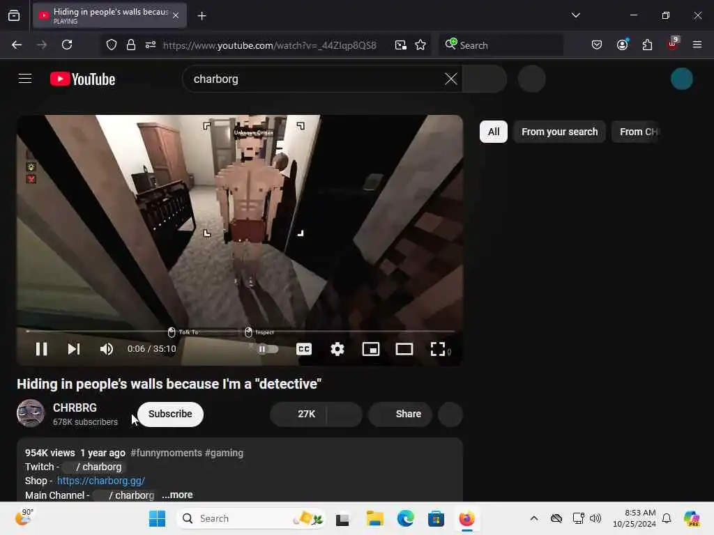Viewport: 714px width, 535px height.
Task: Open CHRBRG channel name link
Action: [x=75, y=408]
